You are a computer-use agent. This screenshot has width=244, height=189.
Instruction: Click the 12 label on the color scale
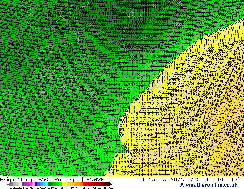coord(72,188)
